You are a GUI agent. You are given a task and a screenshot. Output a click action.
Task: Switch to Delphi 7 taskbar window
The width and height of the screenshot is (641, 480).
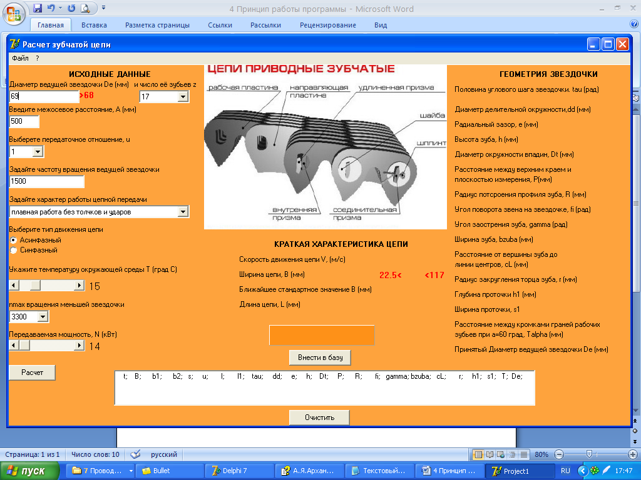pos(239,471)
